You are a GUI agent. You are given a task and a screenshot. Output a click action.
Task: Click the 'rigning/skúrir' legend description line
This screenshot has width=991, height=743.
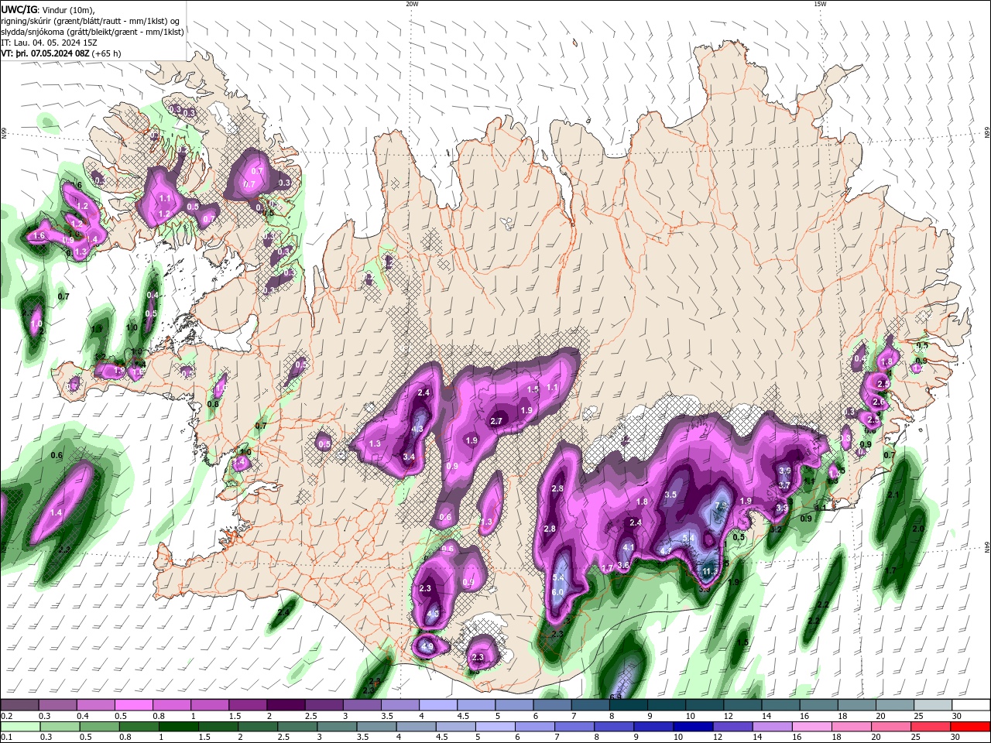point(91,21)
